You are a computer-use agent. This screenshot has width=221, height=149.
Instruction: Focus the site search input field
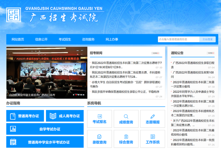click(x=179, y=39)
